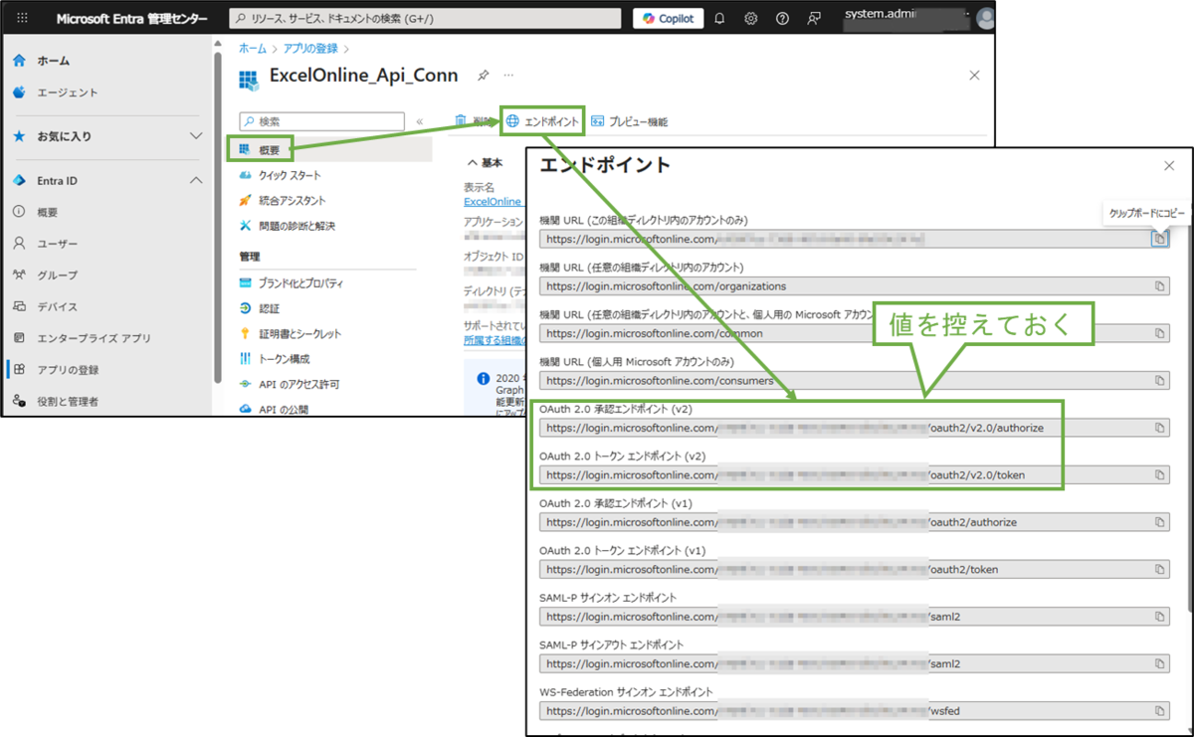Collapse the 基本 section chevron
The image size is (1194, 737).
click(473, 161)
